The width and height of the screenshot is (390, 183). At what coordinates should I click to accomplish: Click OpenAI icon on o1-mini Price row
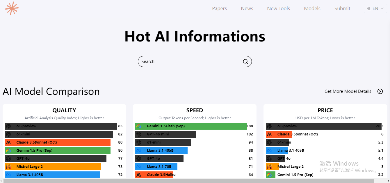[x=269, y=142]
